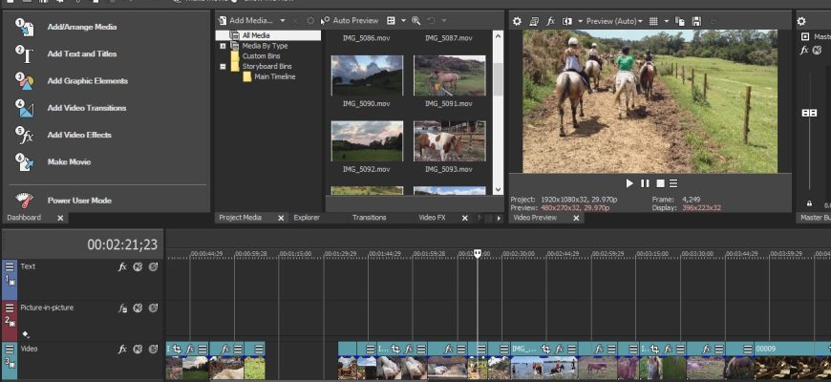Click the media list scroll-down arrow
The image size is (831, 382).
pyautogui.click(x=498, y=190)
